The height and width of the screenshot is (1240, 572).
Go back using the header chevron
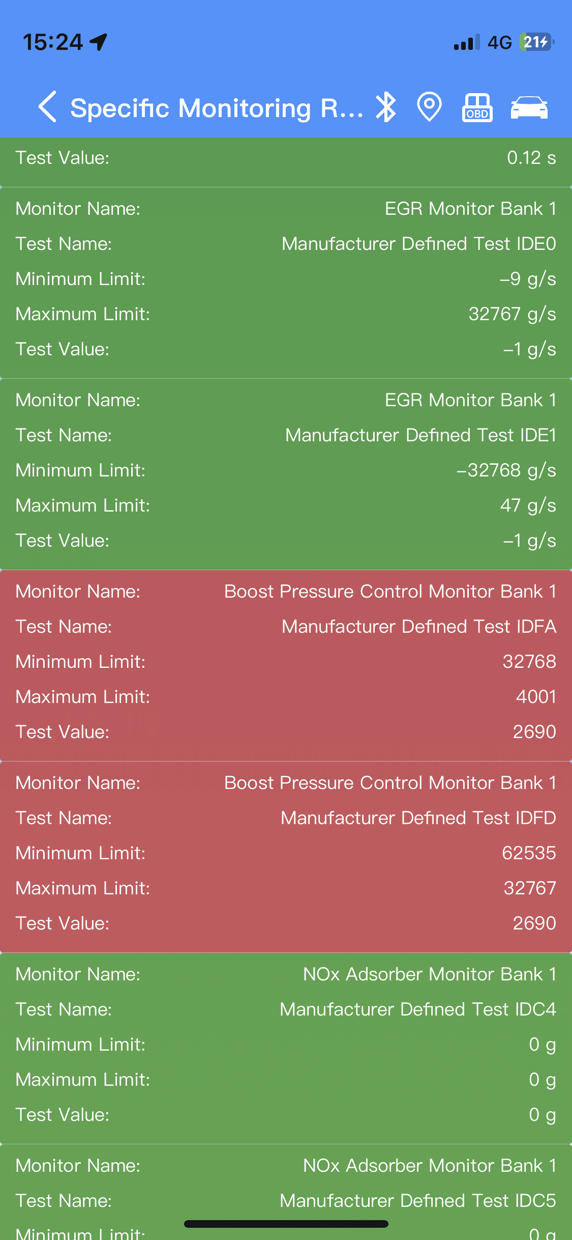47,107
